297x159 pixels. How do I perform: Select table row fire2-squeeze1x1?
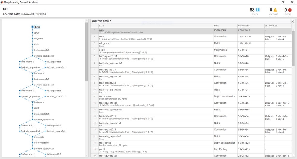click(x=191, y=58)
